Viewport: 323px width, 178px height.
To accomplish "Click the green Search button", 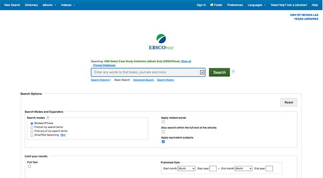I will click(x=219, y=72).
